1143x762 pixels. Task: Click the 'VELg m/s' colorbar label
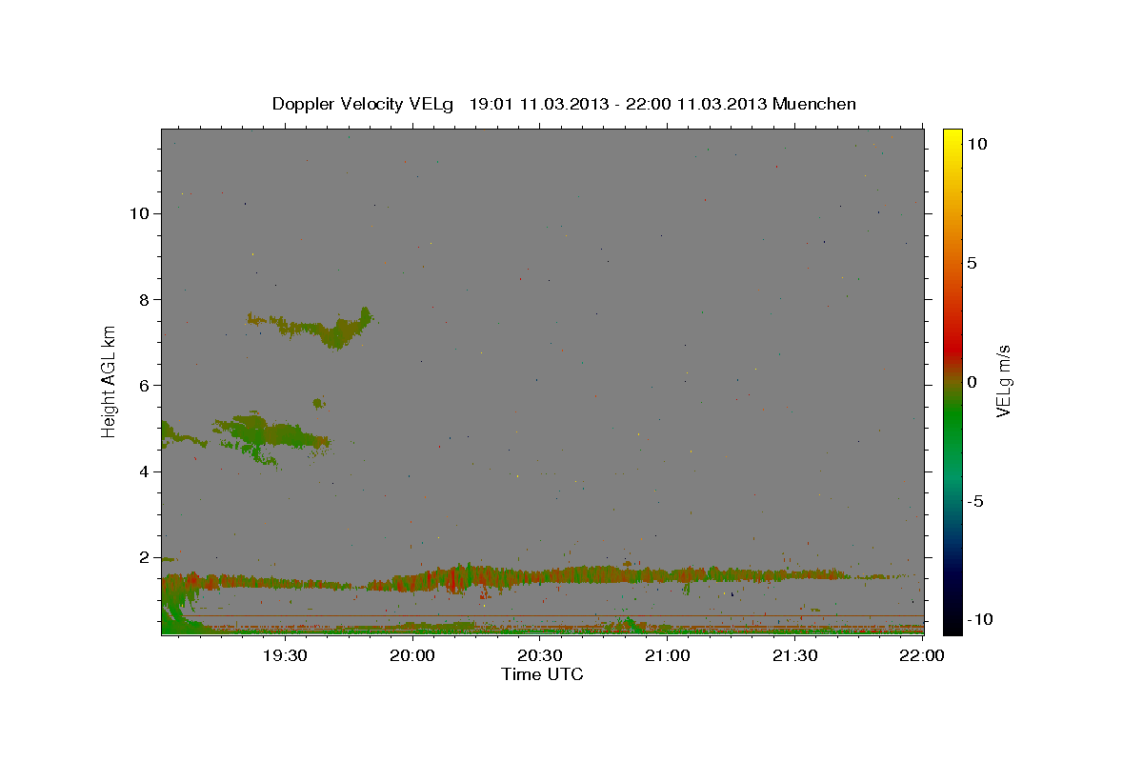(1003, 381)
